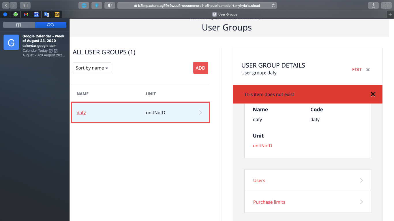394x221 pixels.
Task: Open the pinned WhatsApp tab
Action: 16,14
